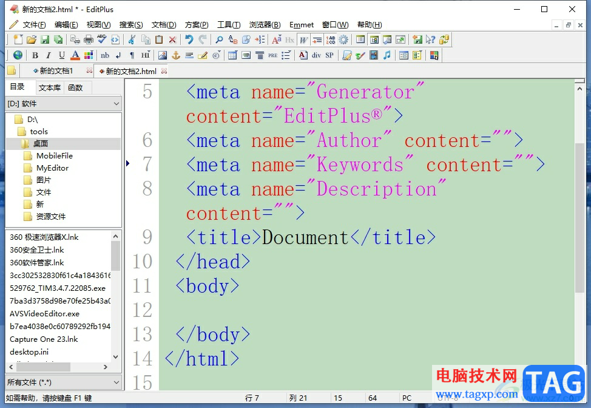Toggle line numbers with the 1AB 2CD icon
The image size is (591, 408).
point(331,39)
